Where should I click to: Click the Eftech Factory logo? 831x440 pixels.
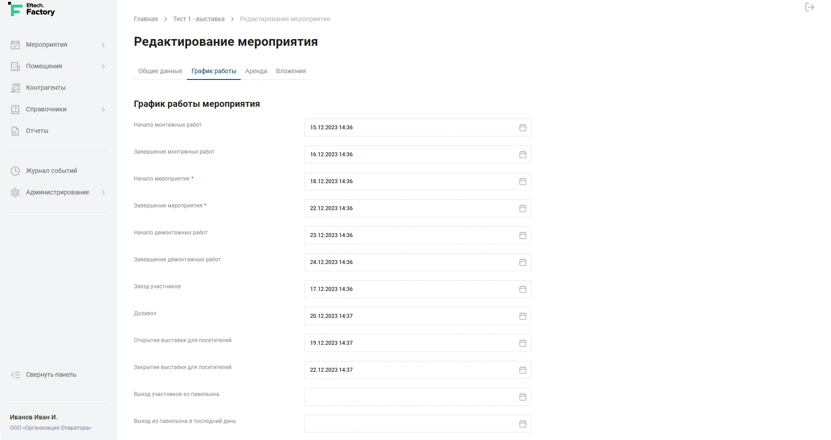[31, 9]
